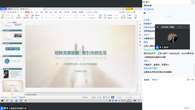Open Arrange dropdown
The height and width of the screenshot is (110, 195).
tap(110, 18)
